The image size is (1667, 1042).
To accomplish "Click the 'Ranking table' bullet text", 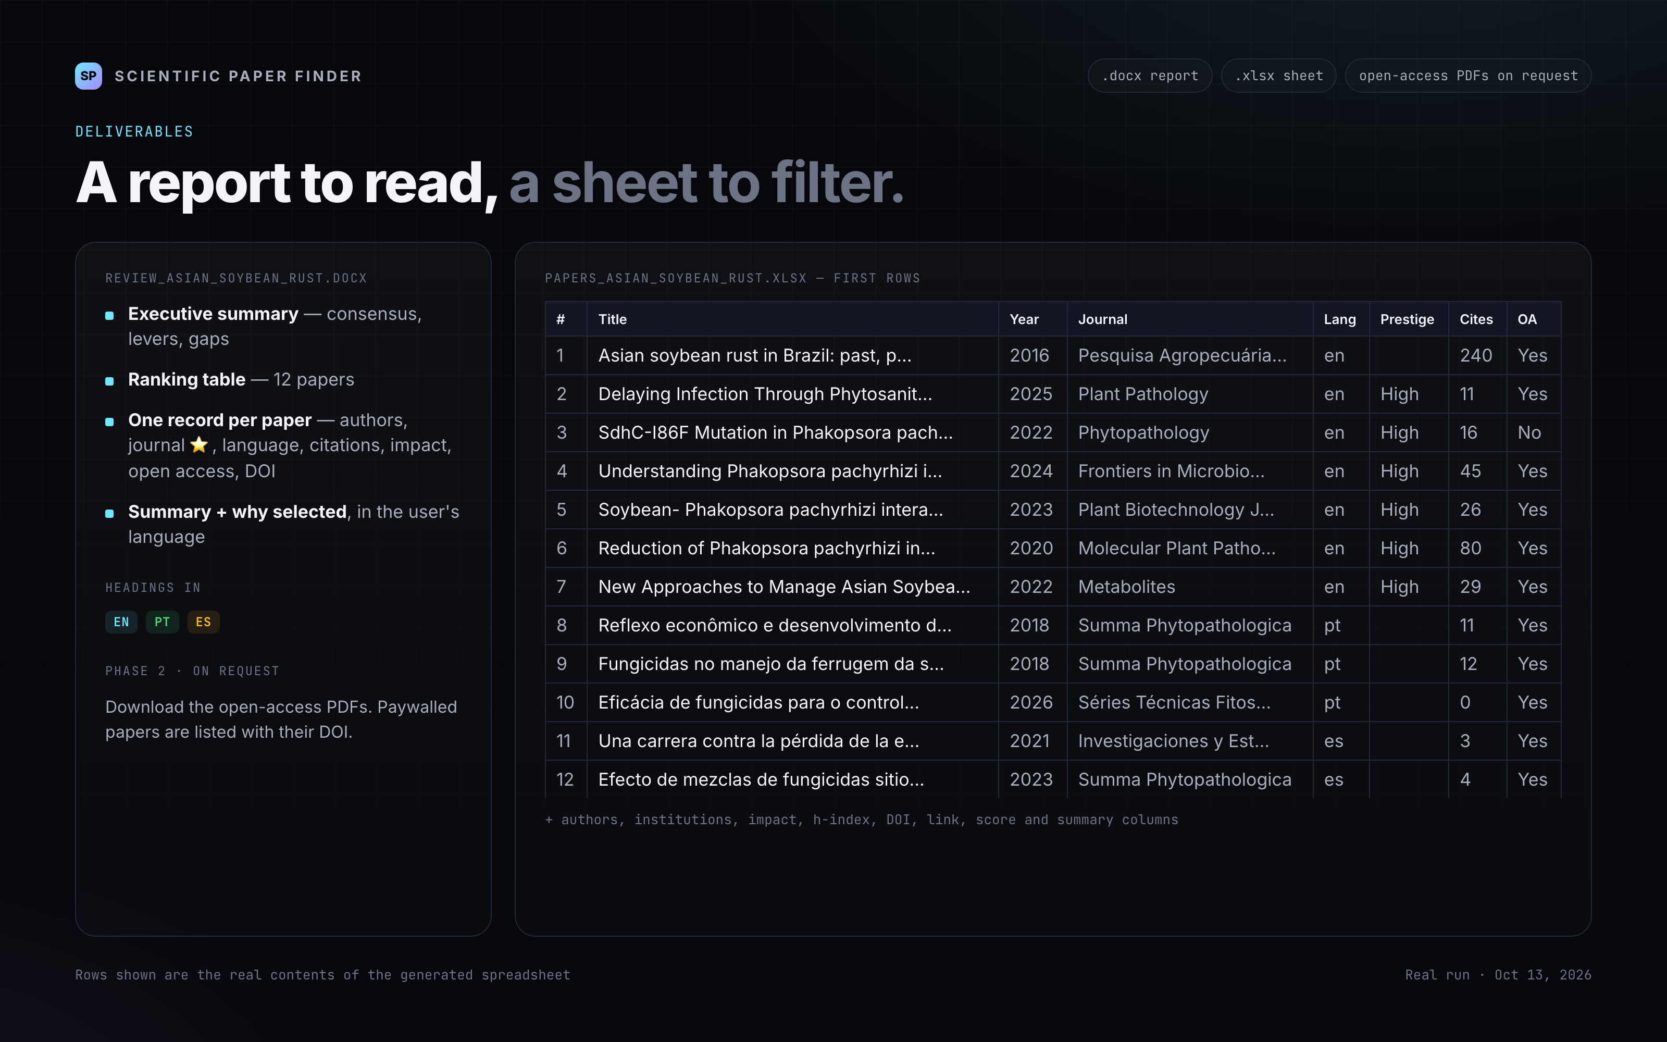I will tap(186, 380).
